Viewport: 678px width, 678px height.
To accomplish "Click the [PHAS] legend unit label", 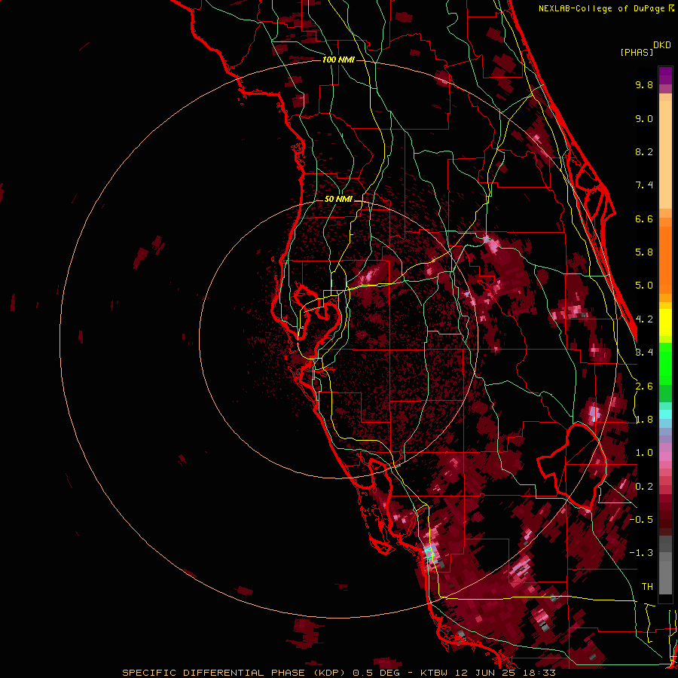I will point(637,53).
